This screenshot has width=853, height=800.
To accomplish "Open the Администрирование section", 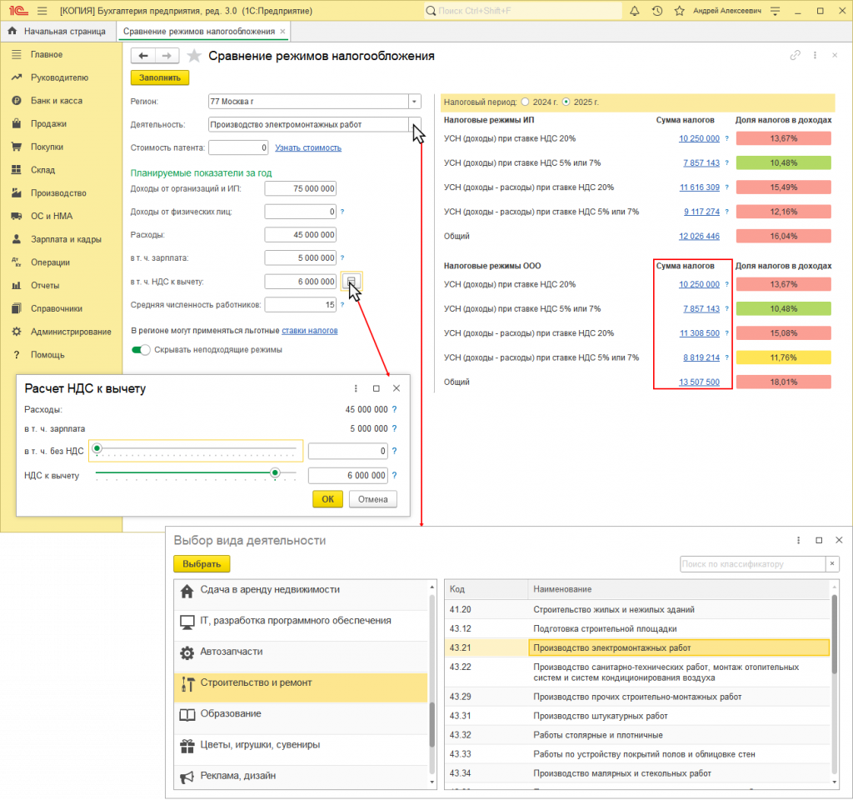I will click(x=71, y=332).
